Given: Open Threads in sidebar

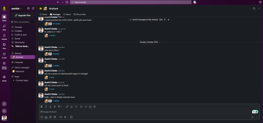Looking at the screenshot, I should (x=18, y=27).
